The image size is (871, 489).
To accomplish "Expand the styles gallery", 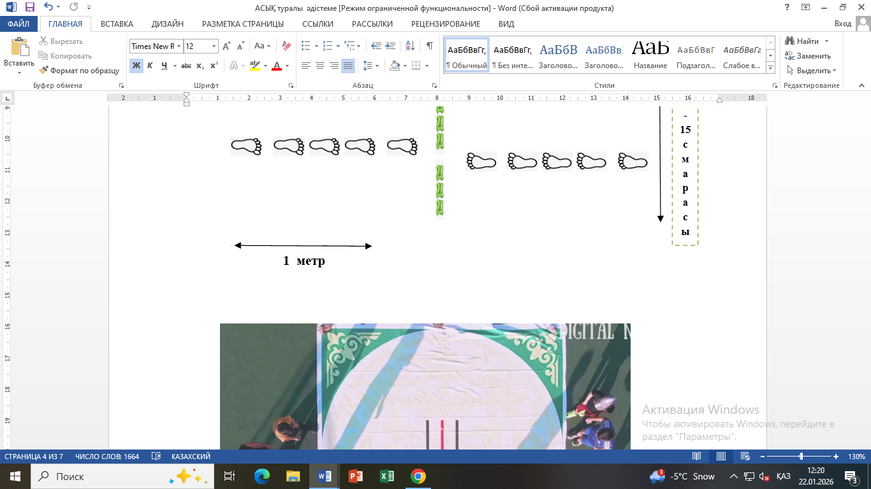I will (x=770, y=68).
